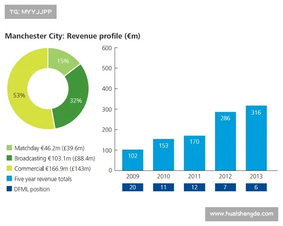283x226 pixels.
Task: Click the 'Matchday €46.2m (£39.6m)' legend text
Action: [50, 148]
